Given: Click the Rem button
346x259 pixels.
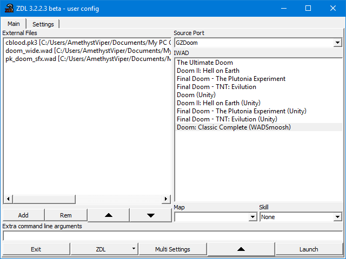Looking at the screenshot, I should pos(66,215).
